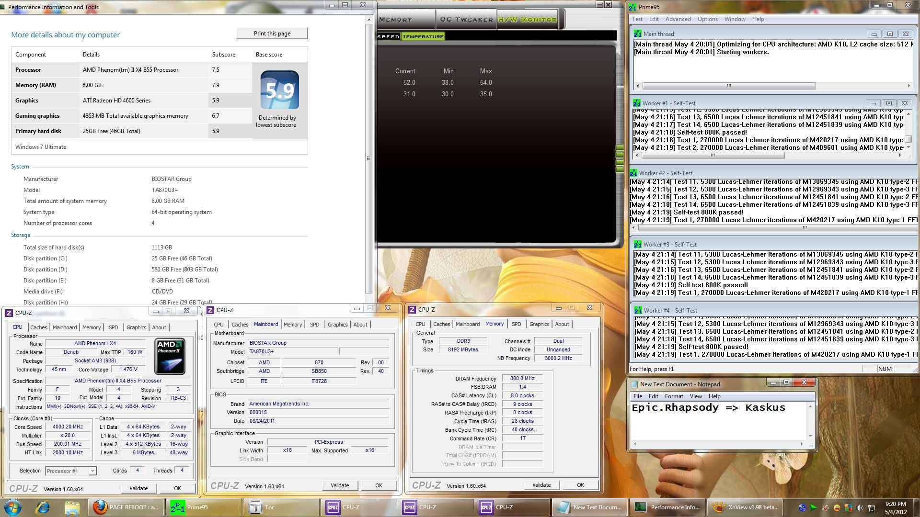Select the Graphics row in subscore table
This screenshot has width=920, height=517.
coord(132,101)
